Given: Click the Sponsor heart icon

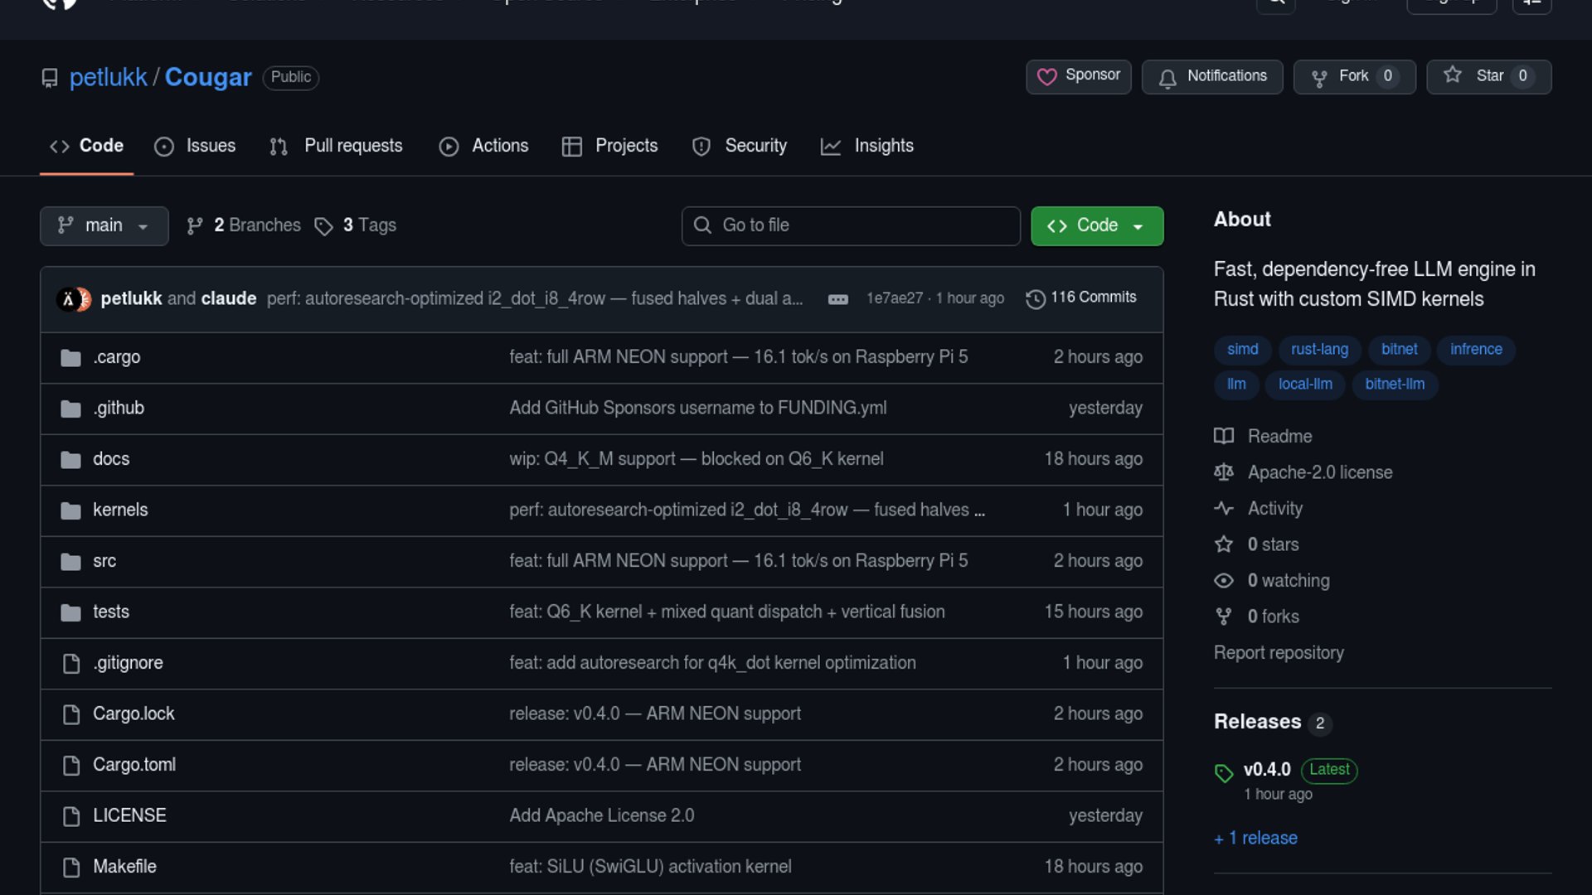Looking at the screenshot, I should click(1047, 77).
